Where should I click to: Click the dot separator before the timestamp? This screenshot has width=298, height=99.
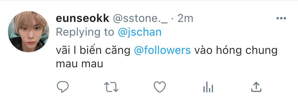(172, 19)
